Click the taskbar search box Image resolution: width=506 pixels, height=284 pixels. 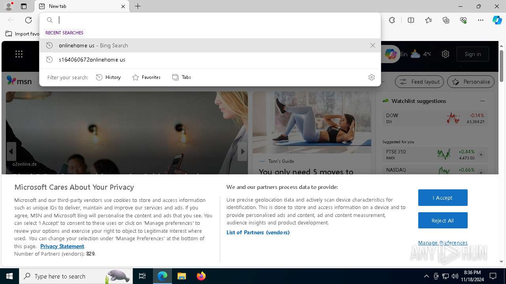(75, 276)
